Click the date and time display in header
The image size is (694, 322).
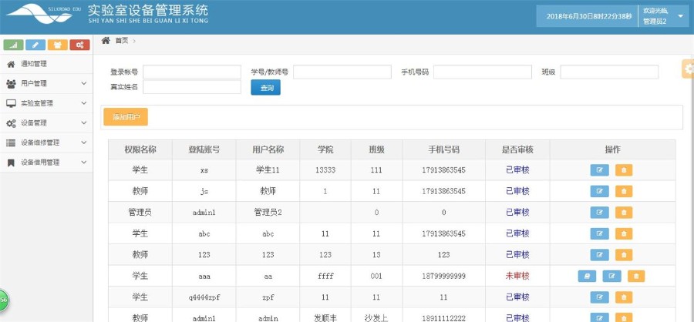(589, 17)
